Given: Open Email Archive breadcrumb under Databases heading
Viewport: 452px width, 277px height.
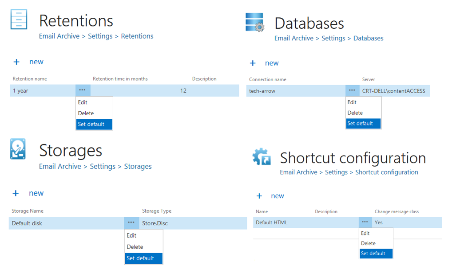Looking at the screenshot, I should pyautogui.click(x=293, y=39).
